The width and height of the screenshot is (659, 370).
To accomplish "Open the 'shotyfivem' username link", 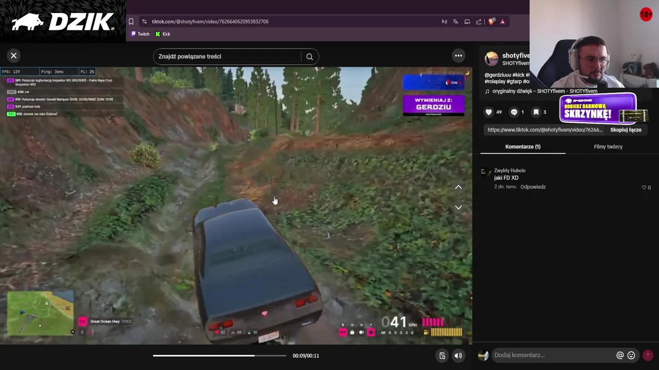I will pyautogui.click(x=515, y=55).
